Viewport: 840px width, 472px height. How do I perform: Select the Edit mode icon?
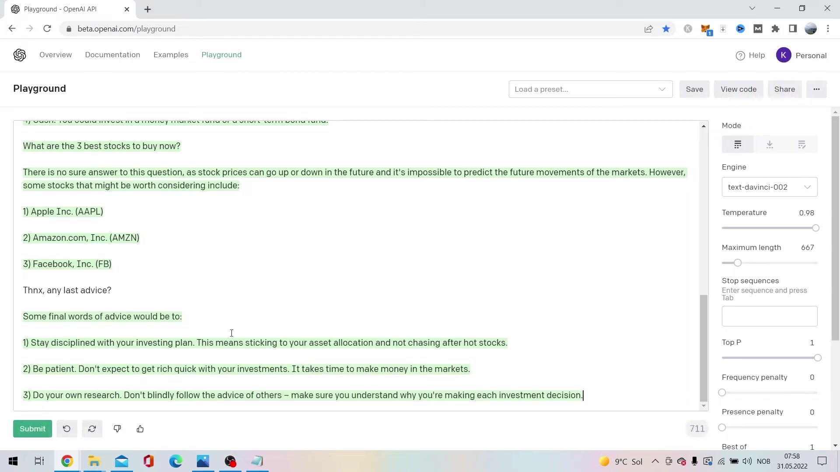click(x=801, y=145)
